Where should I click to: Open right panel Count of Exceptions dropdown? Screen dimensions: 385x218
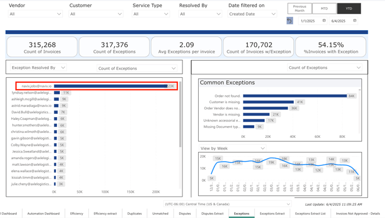pyautogui.click(x=325, y=68)
